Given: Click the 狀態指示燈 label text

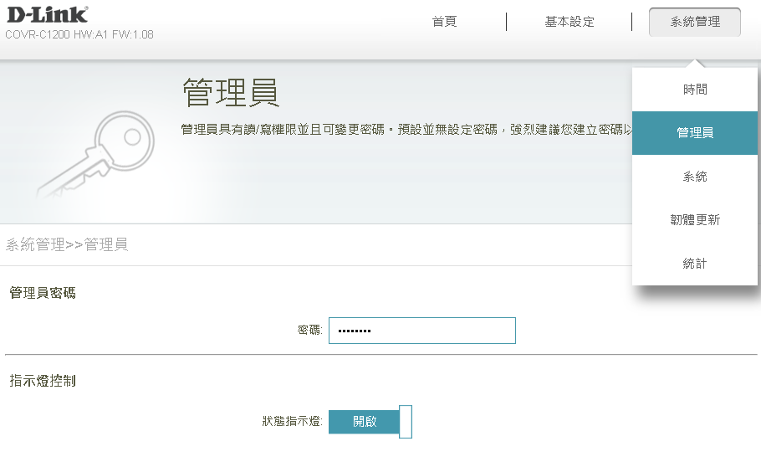Looking at the screenshot, I should click(x=291, y=422).
